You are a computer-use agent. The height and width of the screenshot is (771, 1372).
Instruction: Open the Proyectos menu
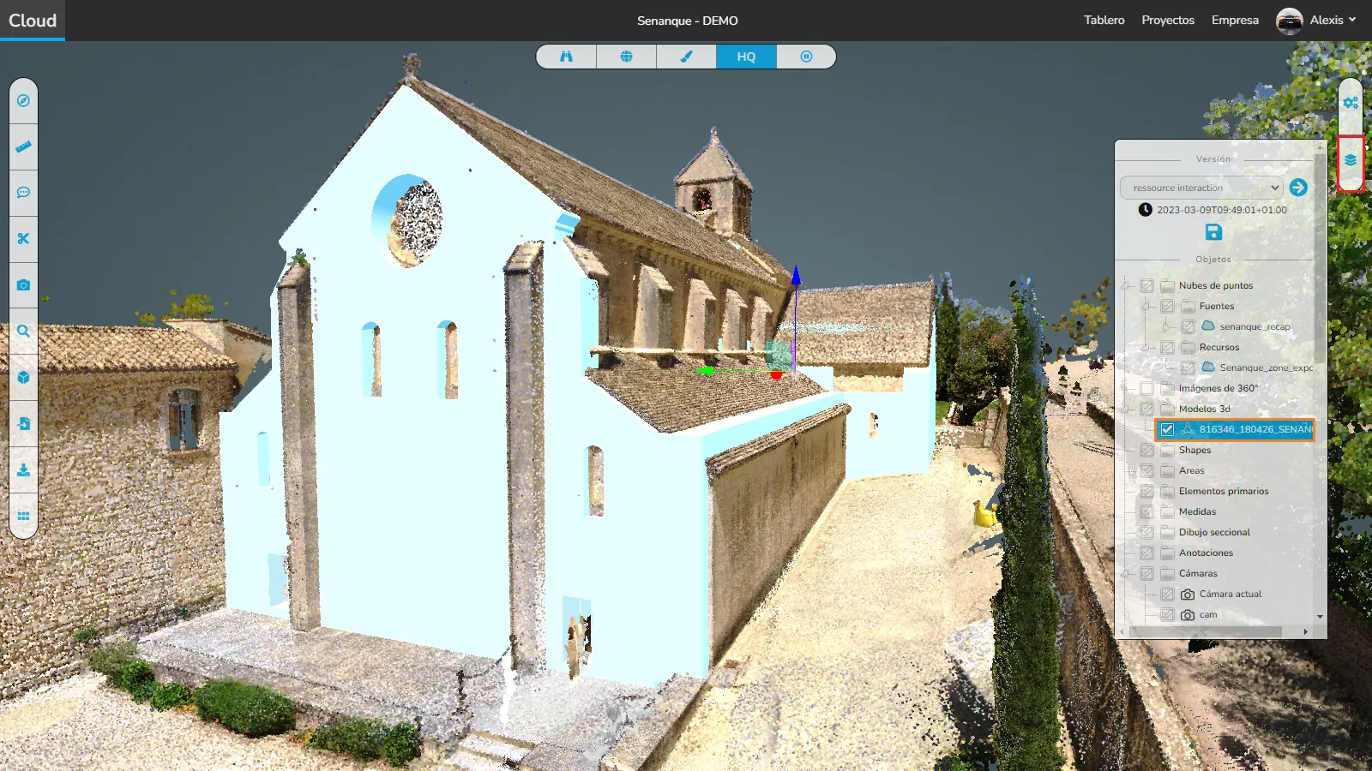pos(1168,20)
